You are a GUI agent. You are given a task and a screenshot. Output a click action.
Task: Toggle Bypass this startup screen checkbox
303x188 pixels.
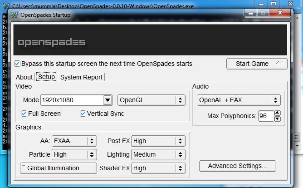[17, 64]
